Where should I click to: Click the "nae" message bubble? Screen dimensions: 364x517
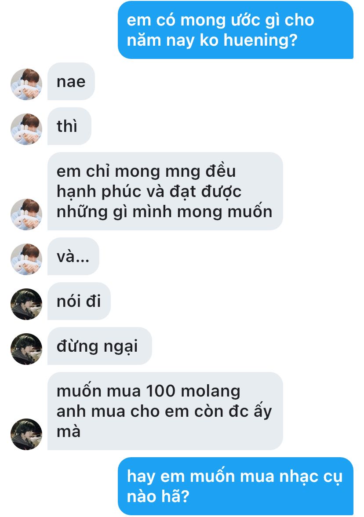pos(71,81)
